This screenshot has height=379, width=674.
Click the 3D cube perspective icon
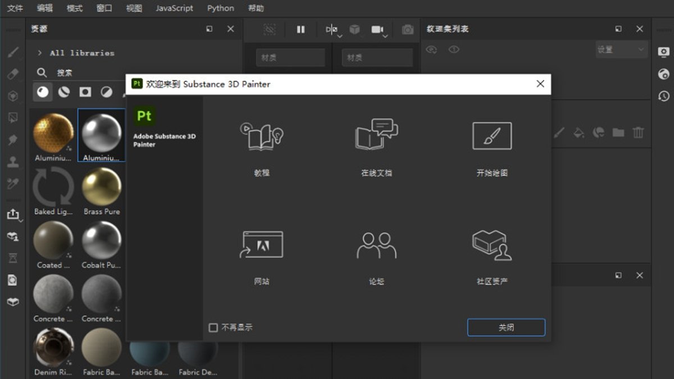point(354,29)
